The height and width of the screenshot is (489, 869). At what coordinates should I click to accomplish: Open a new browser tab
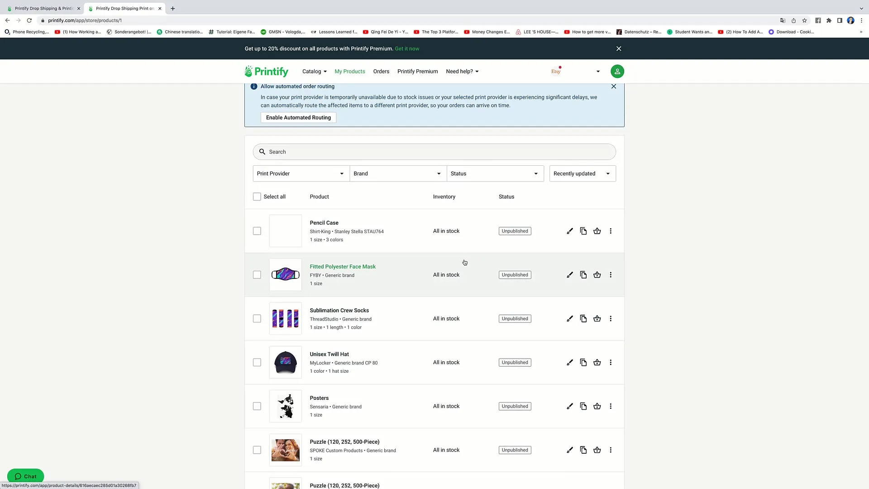[x=172, y=8]
